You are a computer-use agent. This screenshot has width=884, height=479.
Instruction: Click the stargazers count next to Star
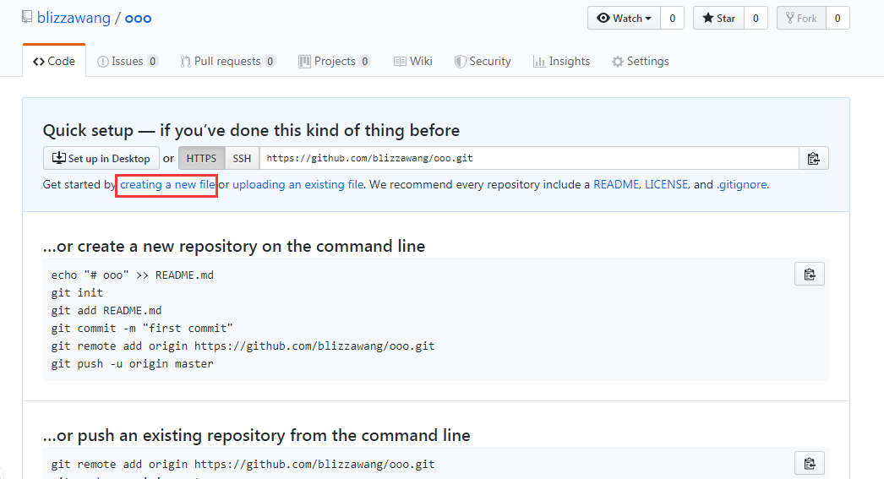tap(756, 18)
